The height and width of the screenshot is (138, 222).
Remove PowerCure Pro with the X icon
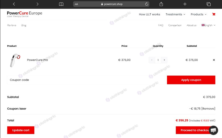coord(214,60)
